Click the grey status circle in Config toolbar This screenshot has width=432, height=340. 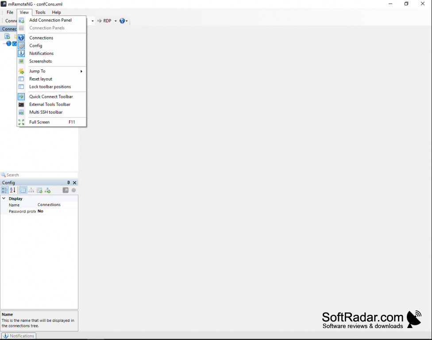(73, 190)
